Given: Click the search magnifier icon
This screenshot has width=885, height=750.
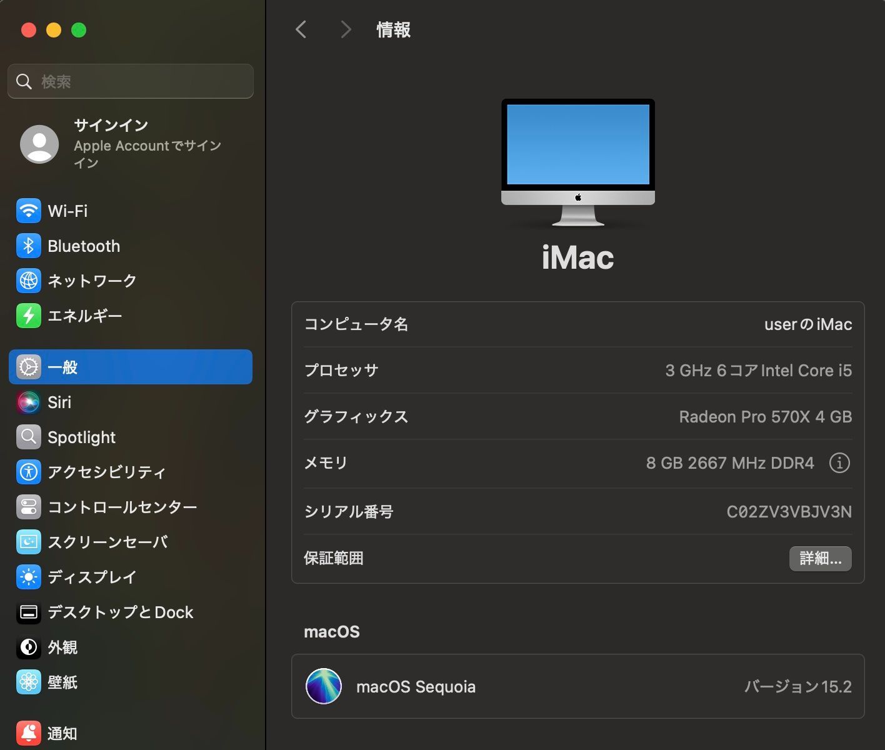Looking at the screenshot, I should tap(24, 81).
